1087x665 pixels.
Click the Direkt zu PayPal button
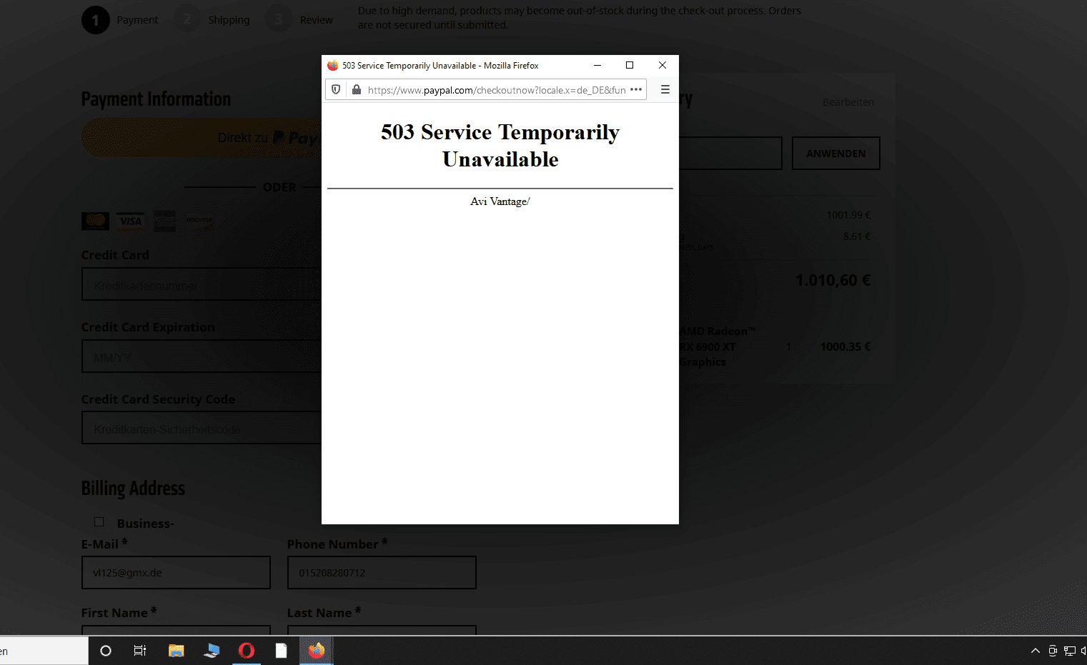coord(202,138)
